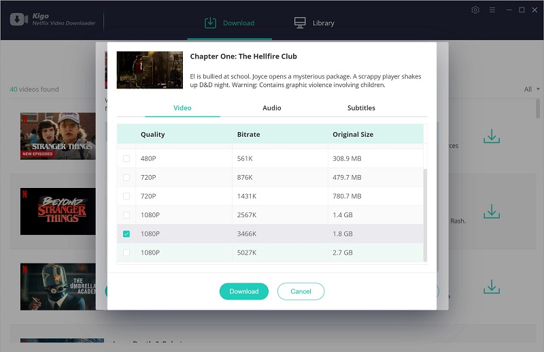The width and height of the screenshot is (544, 352).
Task: Click the Beyond Stranger Things thumbnail
Action: 58,211
